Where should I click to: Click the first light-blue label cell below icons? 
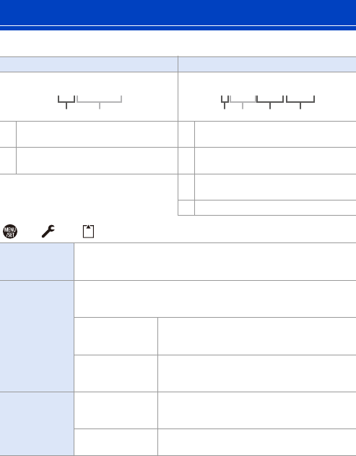[x=37, y=262]
